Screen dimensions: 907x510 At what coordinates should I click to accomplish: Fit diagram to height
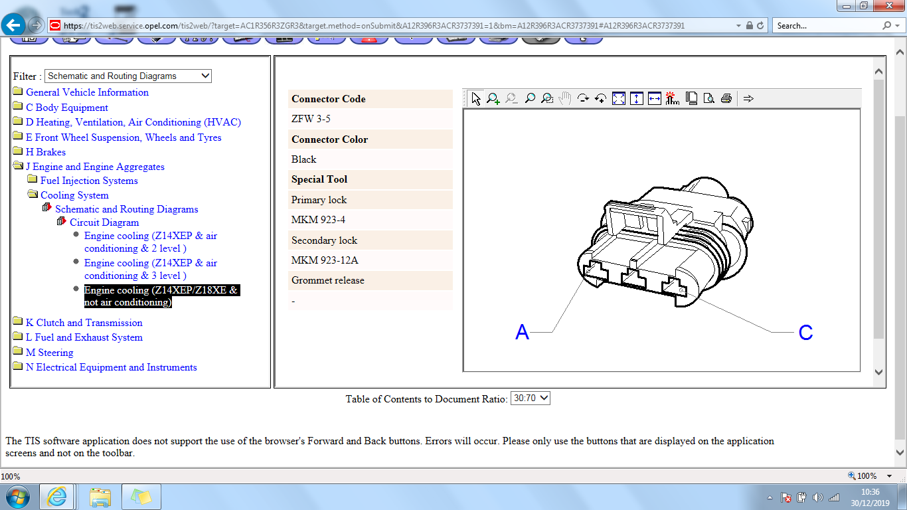click(637, 98)
